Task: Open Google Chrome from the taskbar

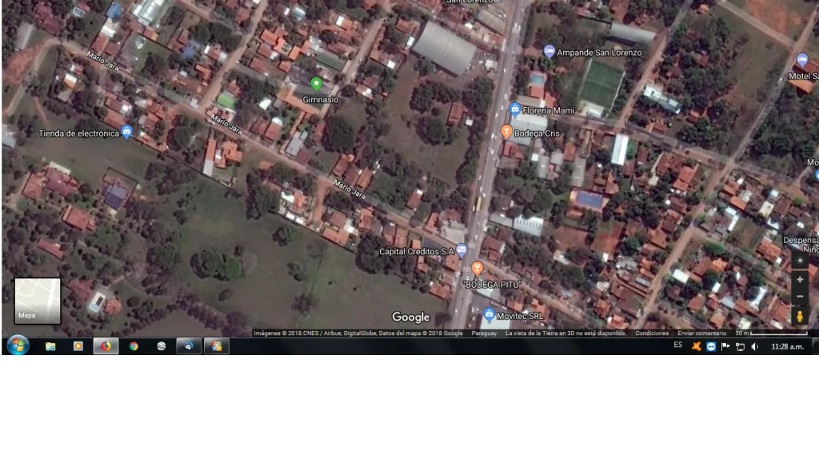Action: pyautogui.click(x=134, y=346)
